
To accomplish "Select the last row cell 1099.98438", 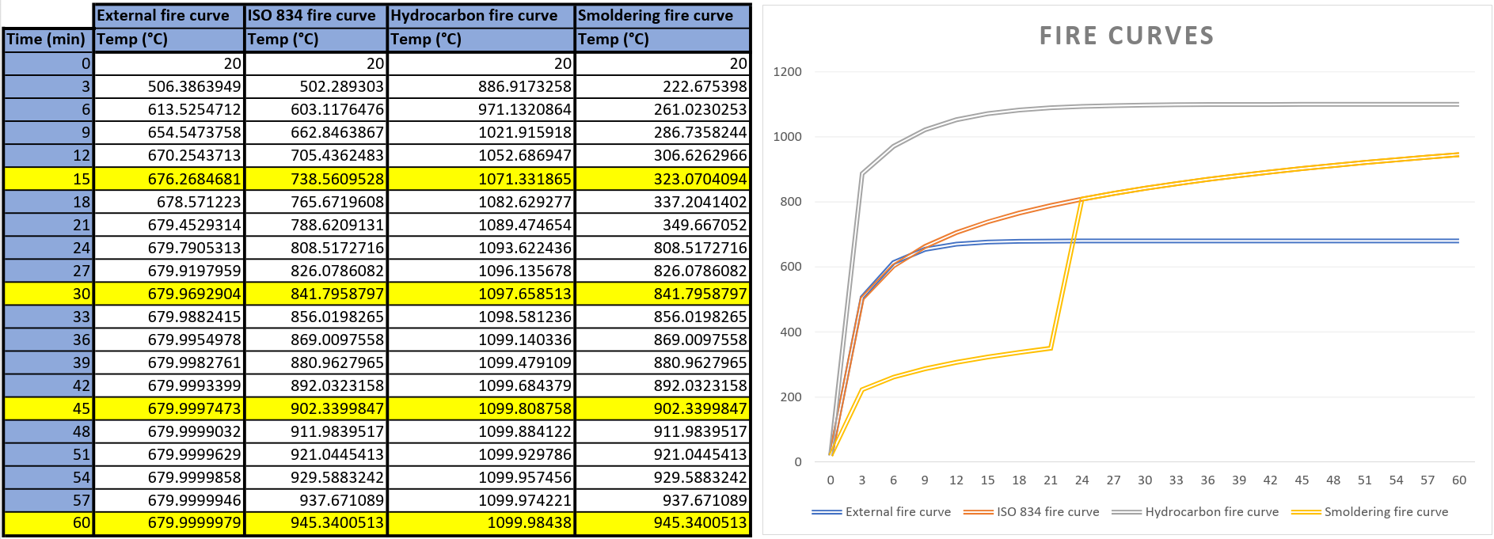I will tap(529, 523).
